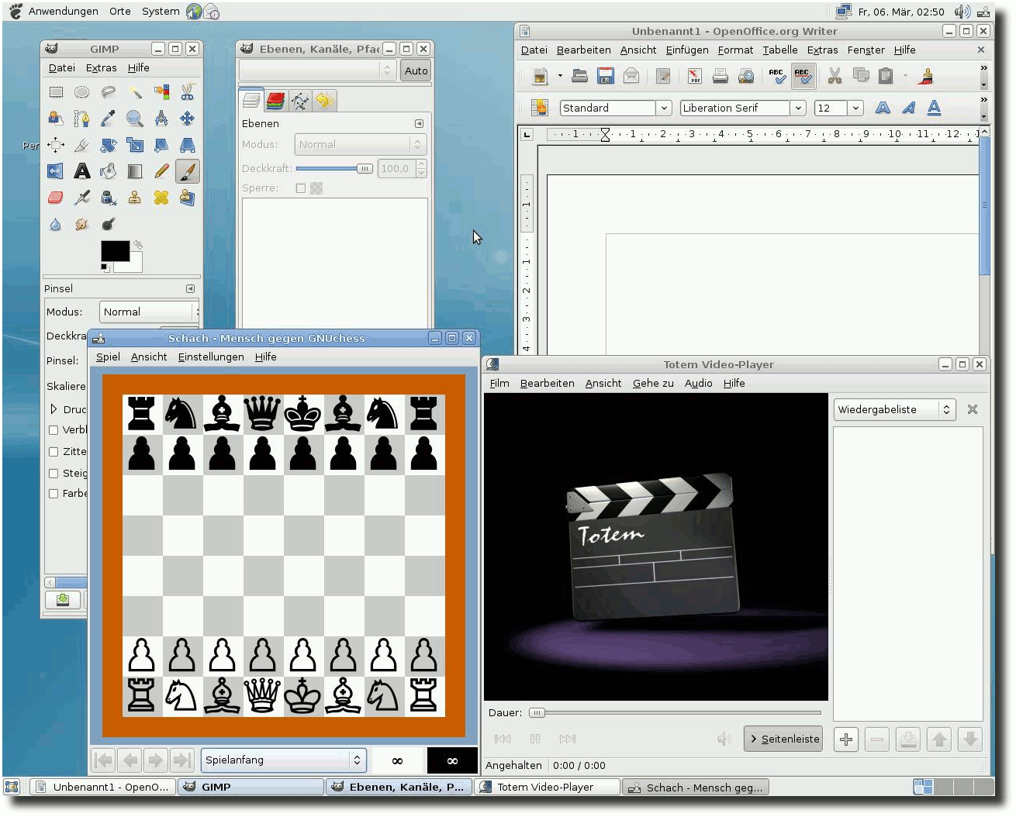Open the Gehe zu menu in Totem
This screenshot has height=817, width=1016.
pos(653,383)
